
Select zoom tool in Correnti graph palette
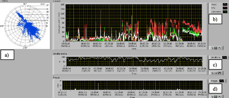tap(216, 48)
